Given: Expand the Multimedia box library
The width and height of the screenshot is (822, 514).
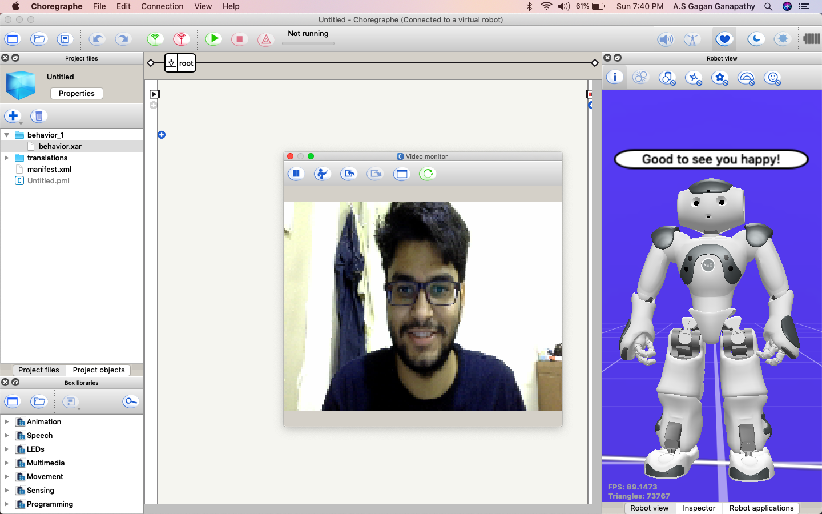Looking at the screenshot, I should [x=6, y=463].
